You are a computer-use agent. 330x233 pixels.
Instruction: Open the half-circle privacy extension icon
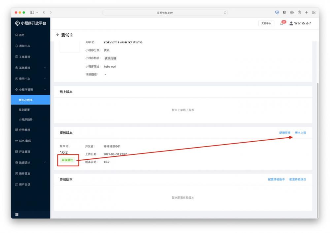[284, 13]
